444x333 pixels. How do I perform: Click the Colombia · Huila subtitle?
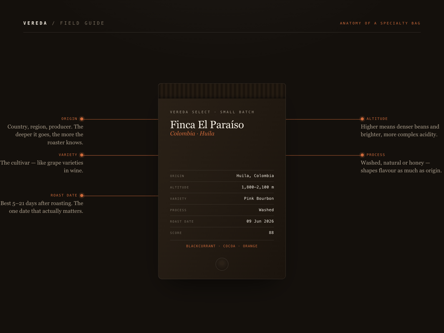(192, 133)
